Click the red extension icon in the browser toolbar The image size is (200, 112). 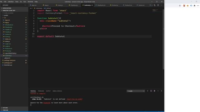click(184, 6)
